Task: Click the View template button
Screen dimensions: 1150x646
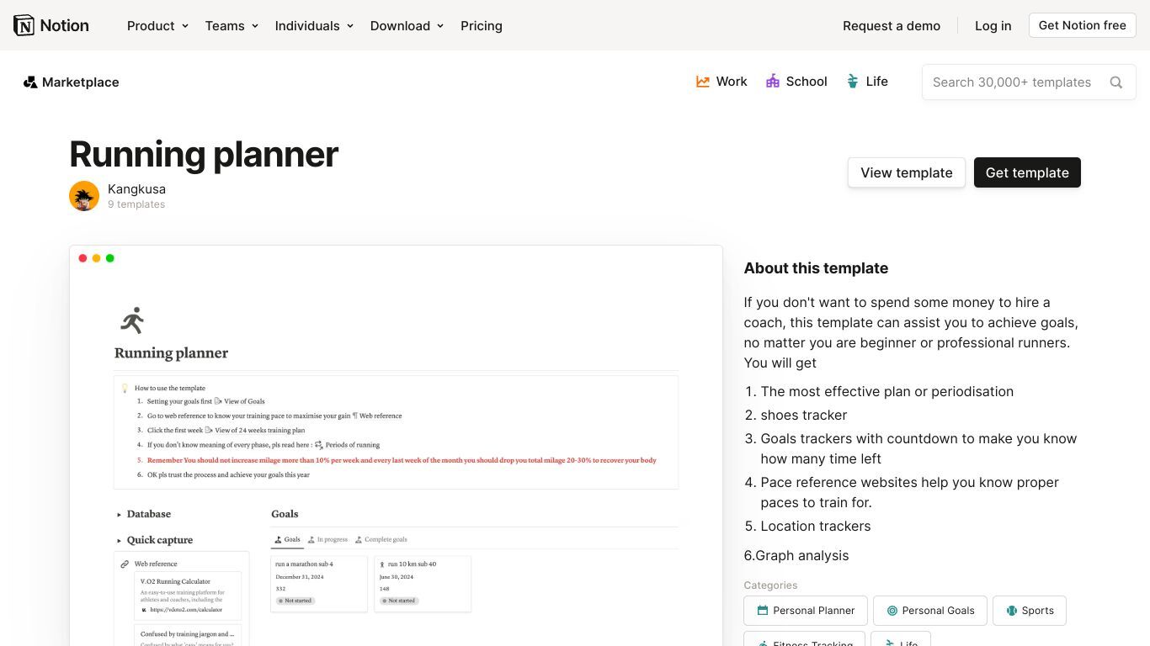Action: coord(907,172)
